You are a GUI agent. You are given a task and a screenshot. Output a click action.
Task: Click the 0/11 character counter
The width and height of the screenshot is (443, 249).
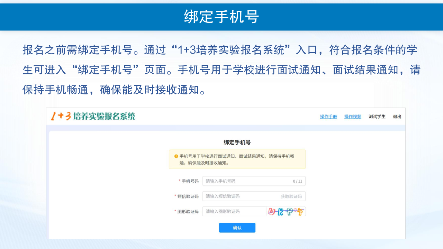click(x=298, y=181)
